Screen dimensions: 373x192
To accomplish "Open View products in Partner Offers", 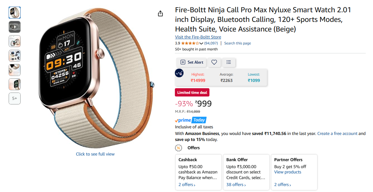I will pyautogui.click(x=288, y=172).
